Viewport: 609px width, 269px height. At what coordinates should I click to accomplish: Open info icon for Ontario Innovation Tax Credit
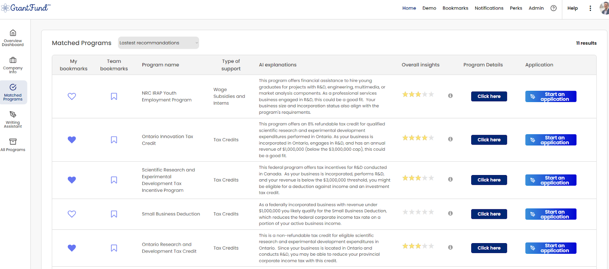450,139
